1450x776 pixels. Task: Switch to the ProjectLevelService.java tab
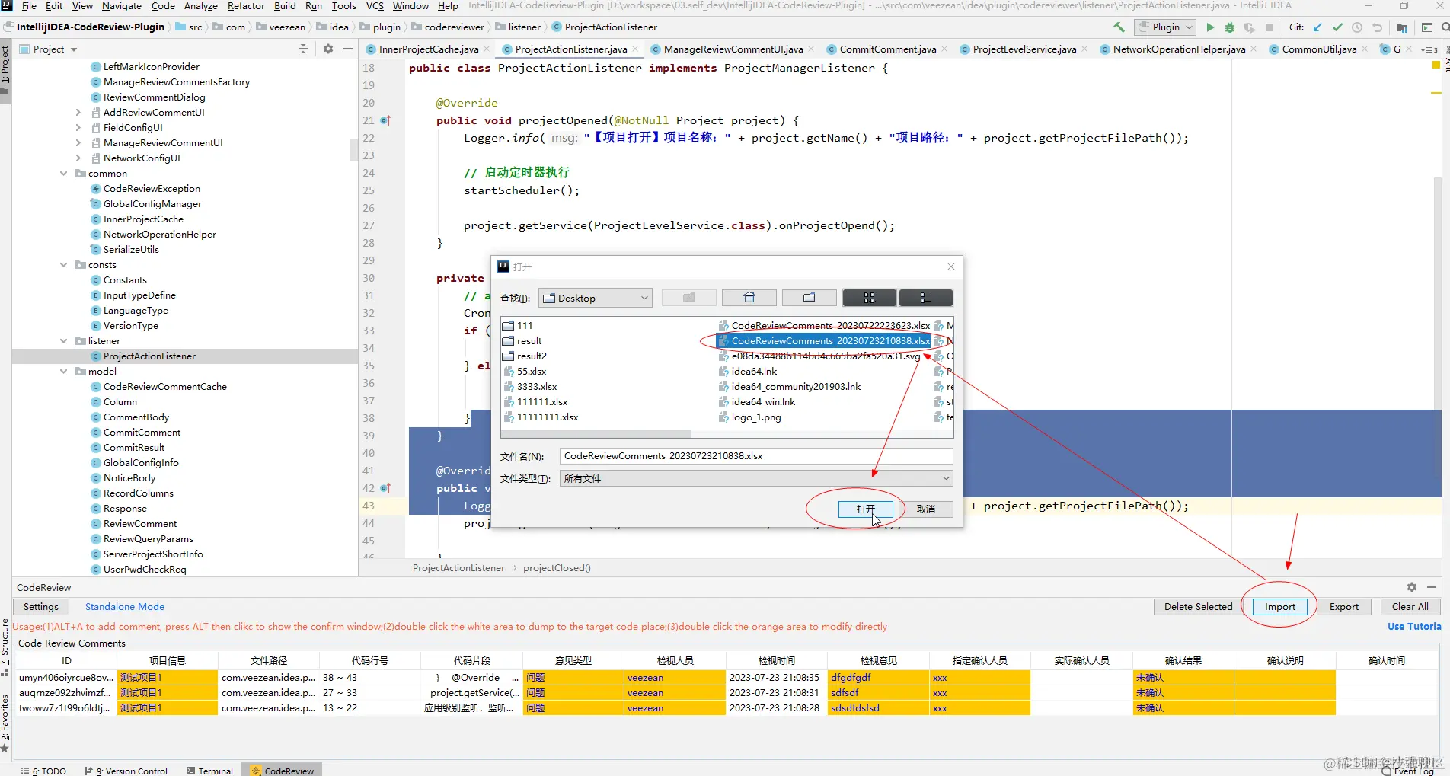(x=1024, y=49)
